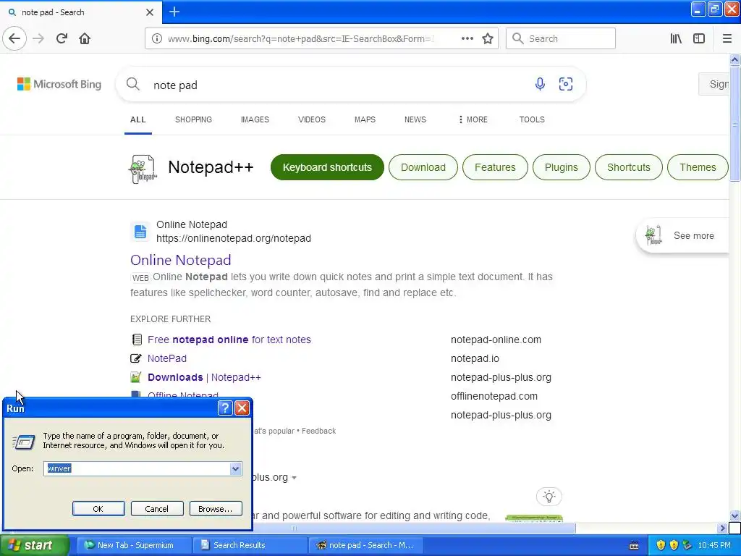Screen dimensions: 741x556
Task: Open the on-screen keyboard tray icon
Action: 634,546
